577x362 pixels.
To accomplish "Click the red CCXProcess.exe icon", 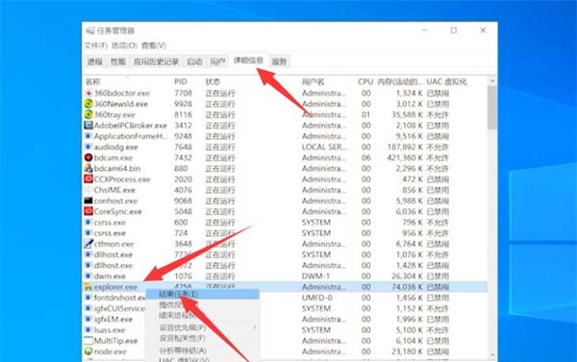I will [88, 179].
